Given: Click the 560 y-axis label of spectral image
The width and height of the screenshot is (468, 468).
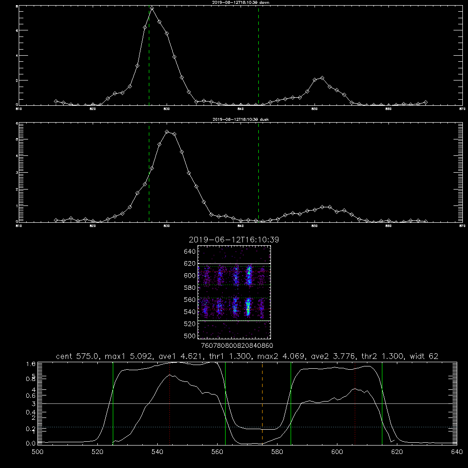Looking at the screenshot, I should point(190,300).
